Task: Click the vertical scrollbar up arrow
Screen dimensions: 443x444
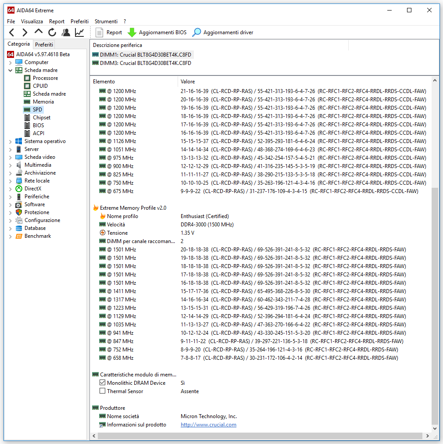Action: click(x=435, y=81)
